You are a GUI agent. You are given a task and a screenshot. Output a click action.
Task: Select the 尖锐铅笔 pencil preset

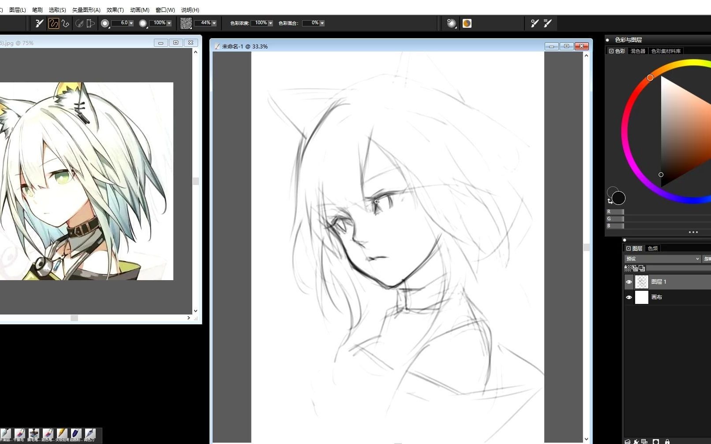[x=62, y=434]
